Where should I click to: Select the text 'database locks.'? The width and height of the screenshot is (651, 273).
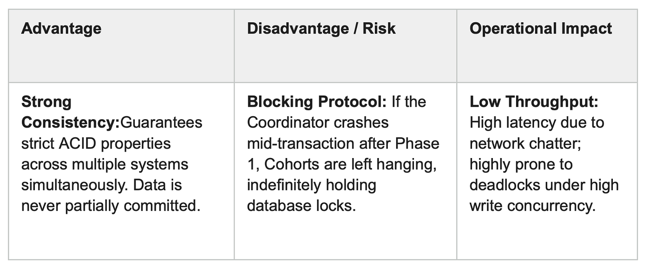coord(301,205)
